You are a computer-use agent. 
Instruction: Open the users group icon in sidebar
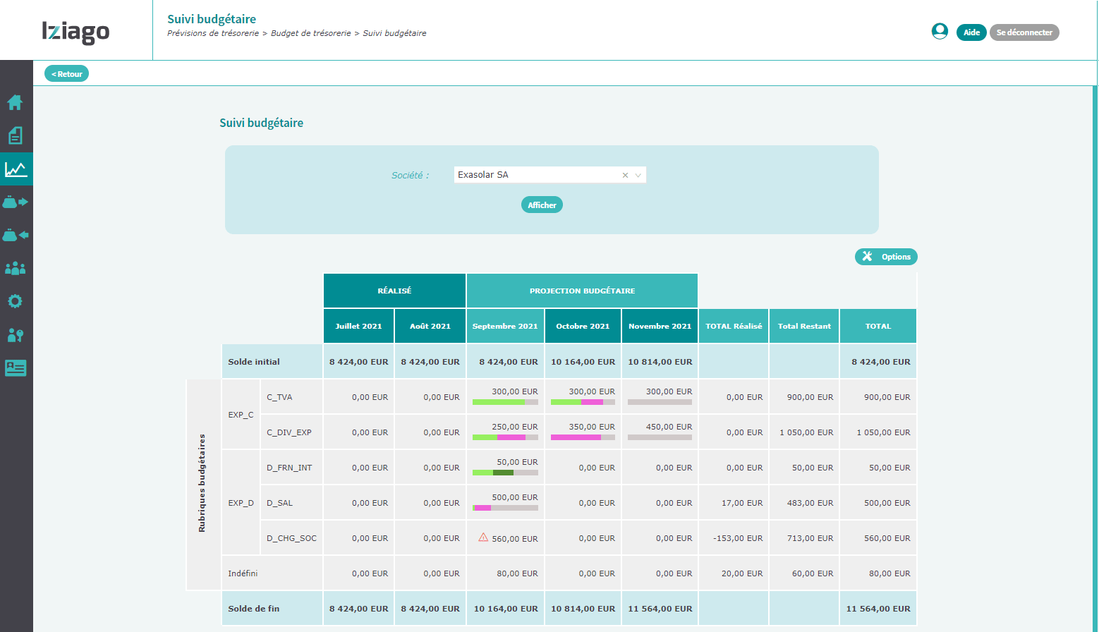point(15,268)
